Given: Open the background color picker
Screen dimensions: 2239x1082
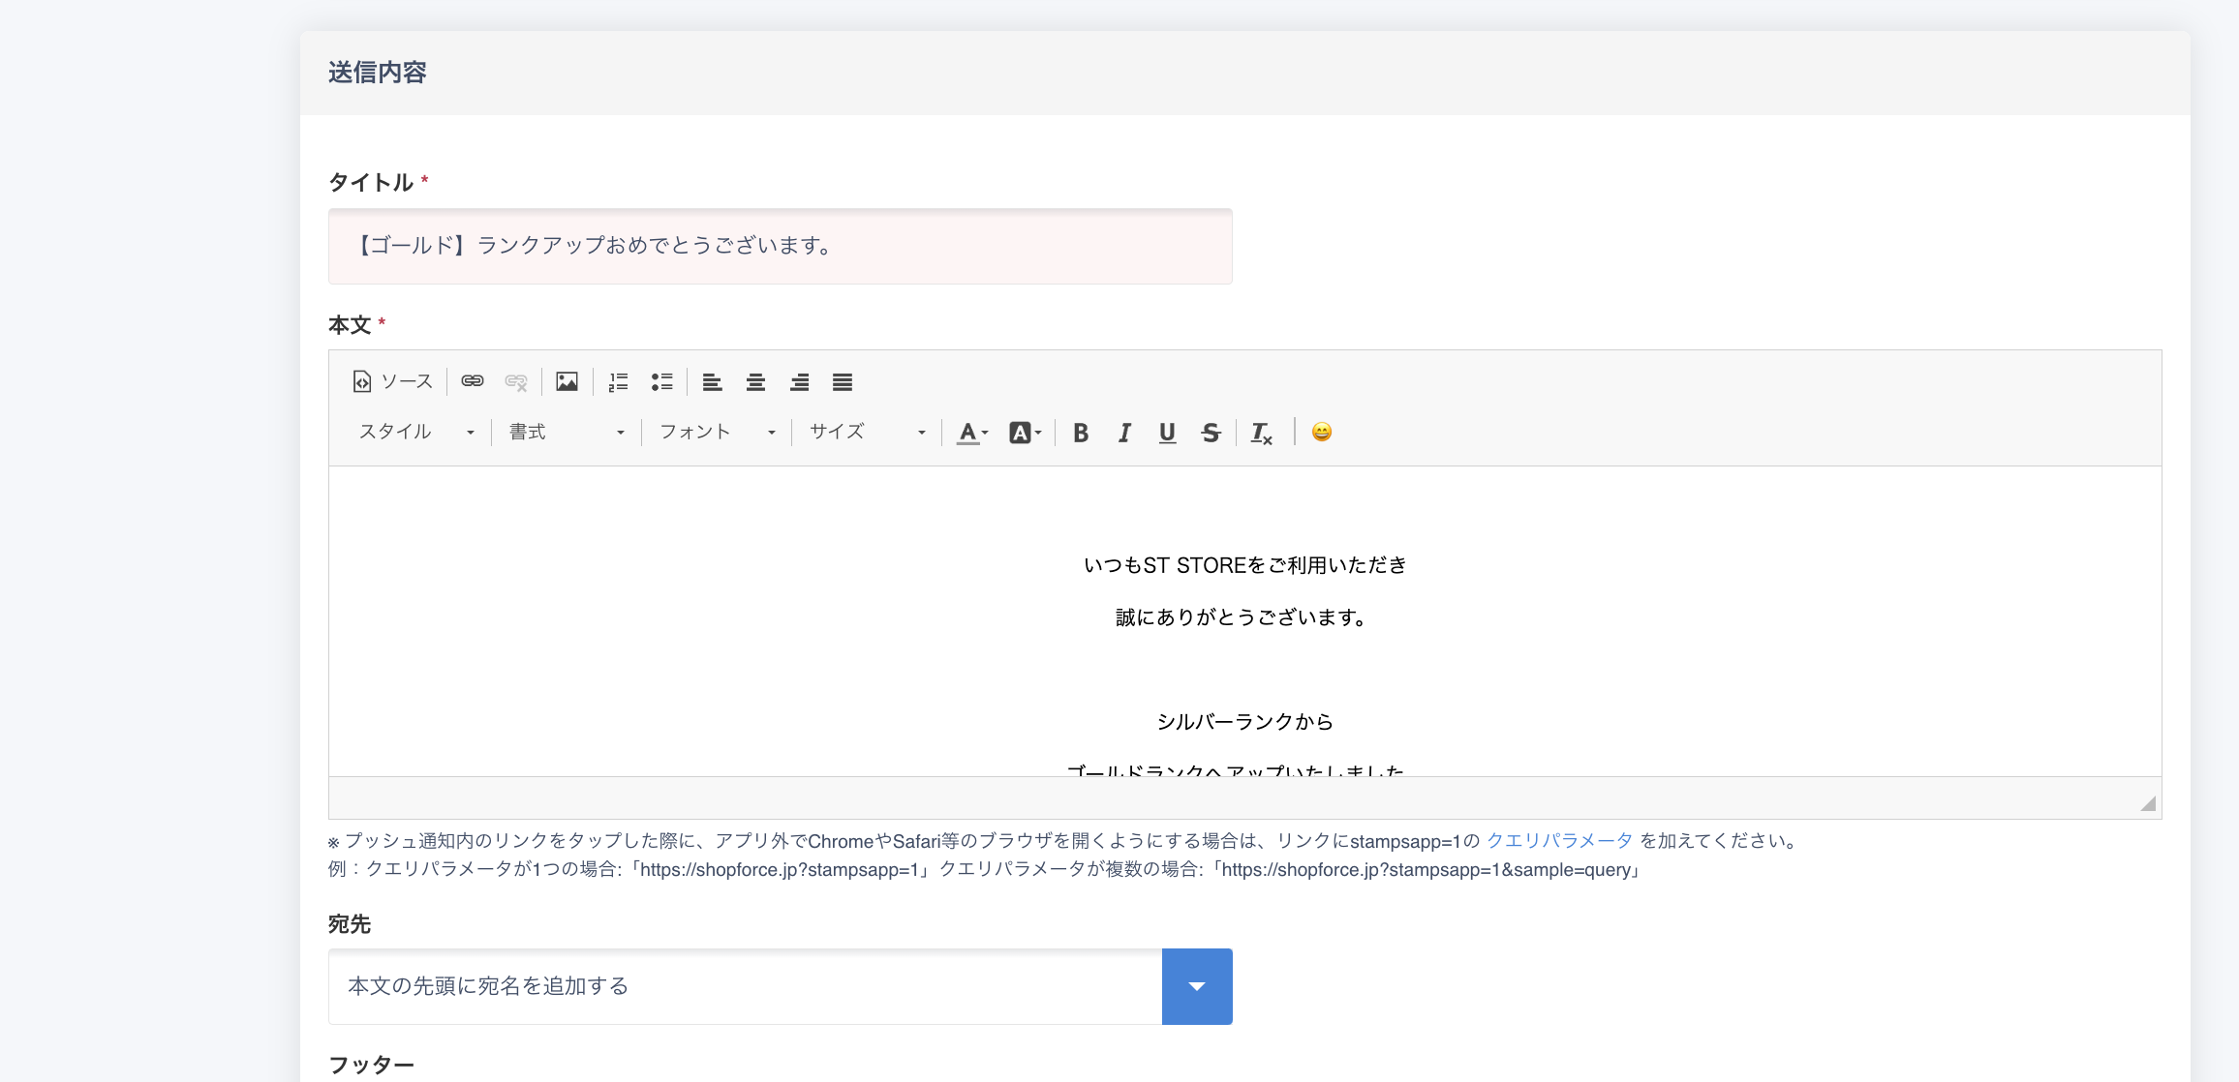Looking at the screenshot, I should tap(1025, 432).
